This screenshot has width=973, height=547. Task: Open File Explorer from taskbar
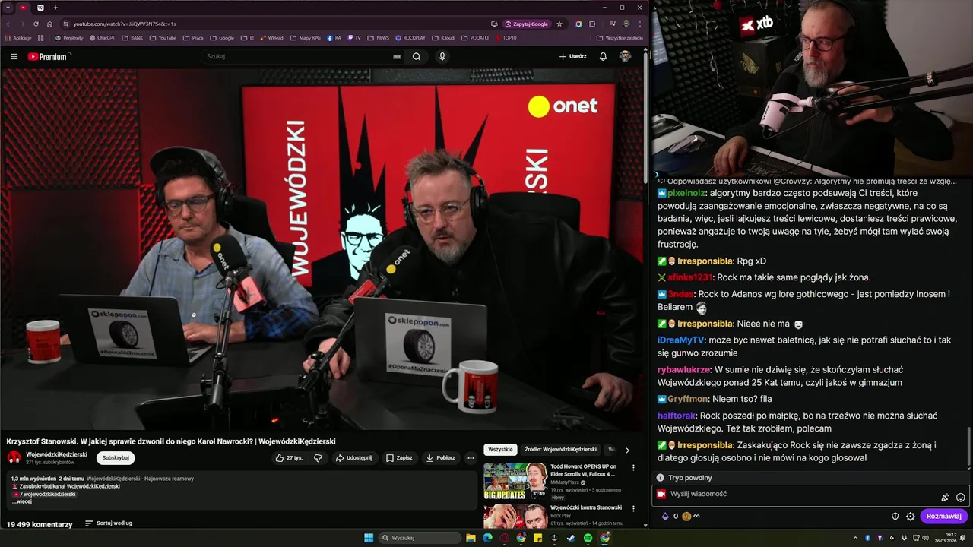pyautogui.click(x=471, y=538)
